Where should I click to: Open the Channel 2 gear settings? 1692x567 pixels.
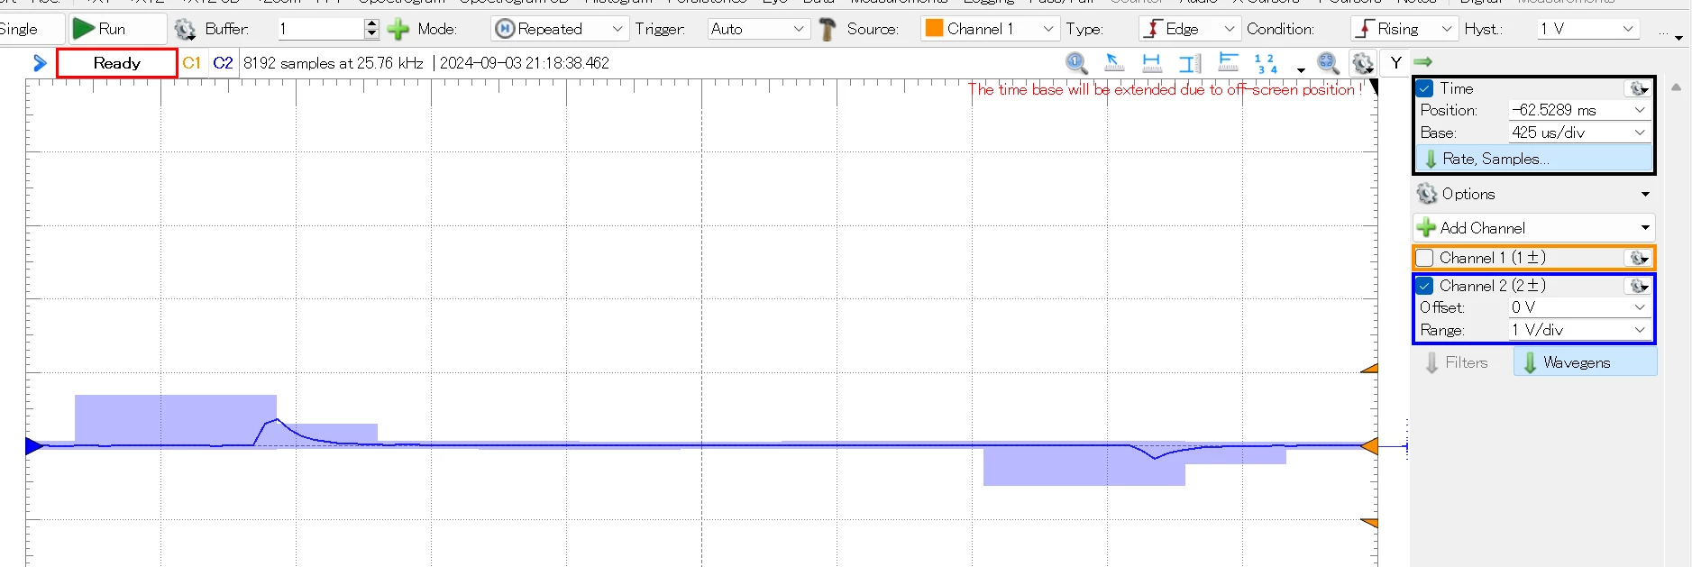tap(1639, 286)
